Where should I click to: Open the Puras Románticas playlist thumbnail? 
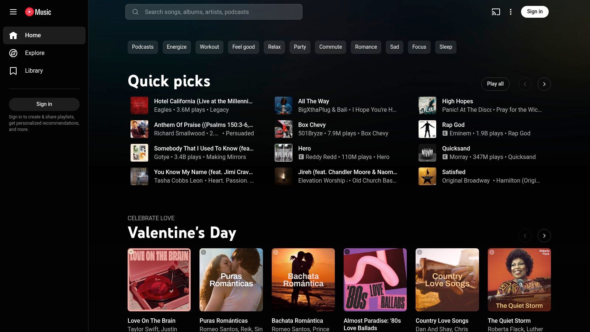(231, 279)
